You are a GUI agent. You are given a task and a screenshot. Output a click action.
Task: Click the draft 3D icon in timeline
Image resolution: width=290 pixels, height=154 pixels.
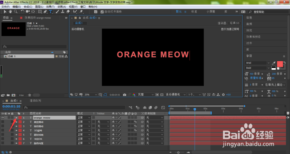pyautogui.click(x=137, y=108)
